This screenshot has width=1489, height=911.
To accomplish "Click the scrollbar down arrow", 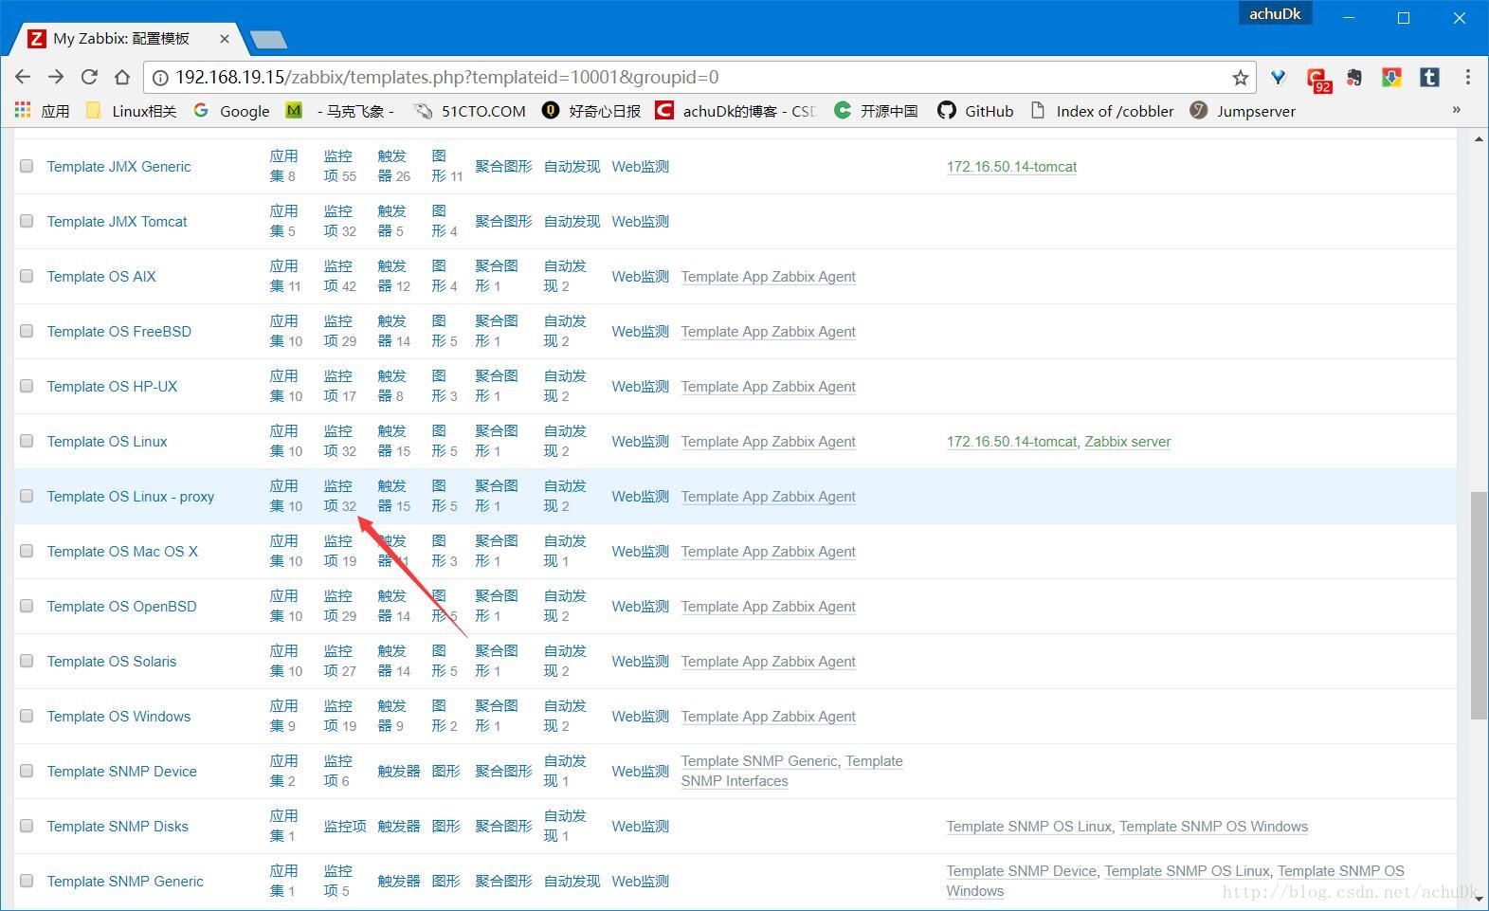I will coord(1479,901).
